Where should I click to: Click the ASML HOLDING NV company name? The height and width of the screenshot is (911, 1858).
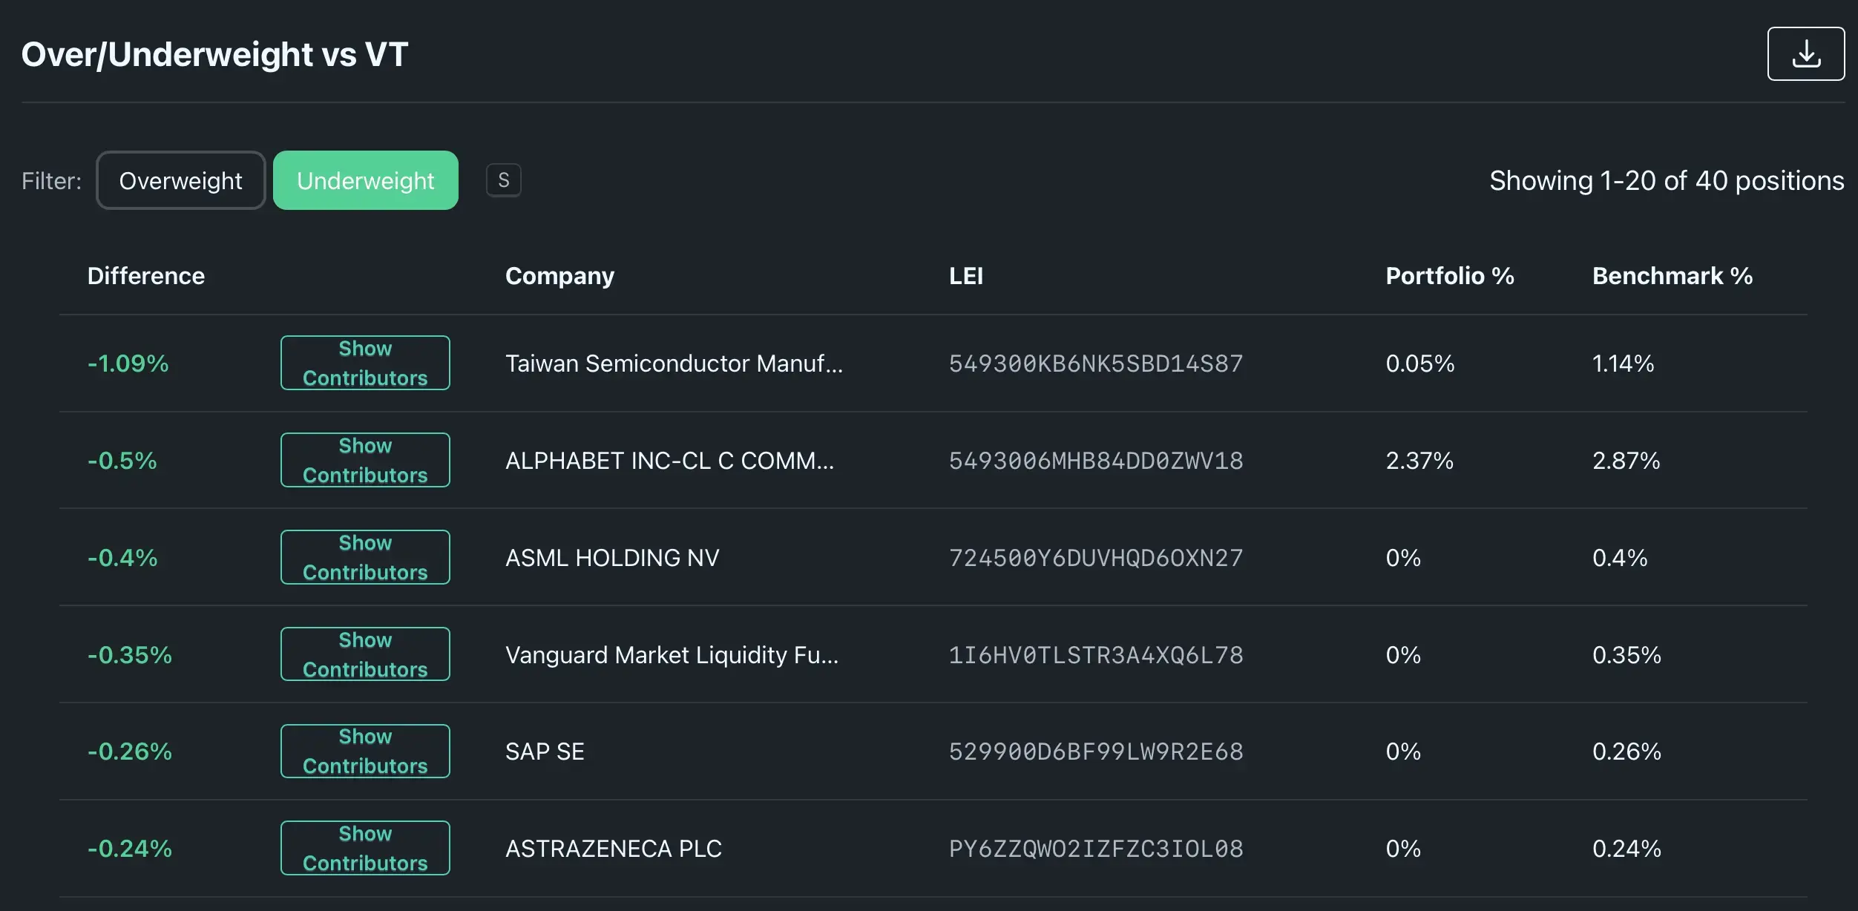tap(612, 558)
